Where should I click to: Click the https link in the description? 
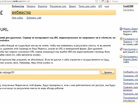pos(107,60)
